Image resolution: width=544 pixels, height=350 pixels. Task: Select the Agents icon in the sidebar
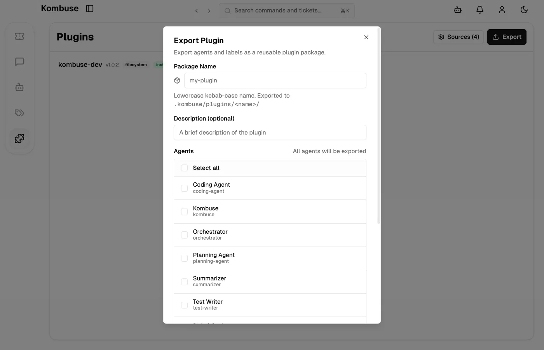click(x=19, y=87)
